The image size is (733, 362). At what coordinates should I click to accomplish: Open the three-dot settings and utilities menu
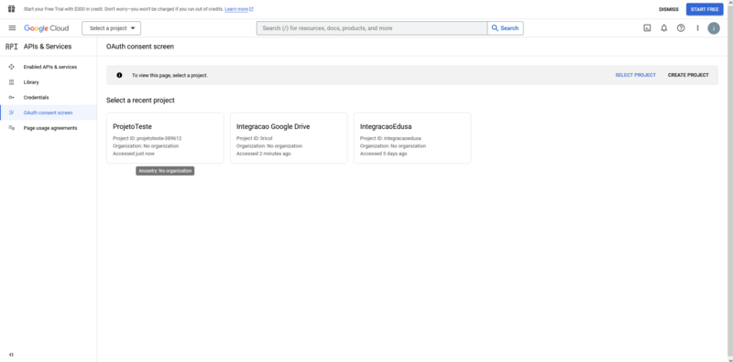point(697,28)
